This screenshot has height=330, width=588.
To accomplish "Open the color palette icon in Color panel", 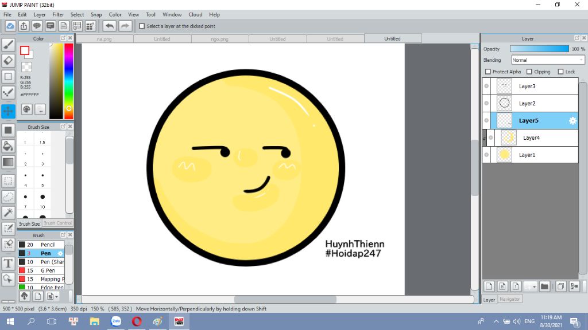I will pos(26,109).
